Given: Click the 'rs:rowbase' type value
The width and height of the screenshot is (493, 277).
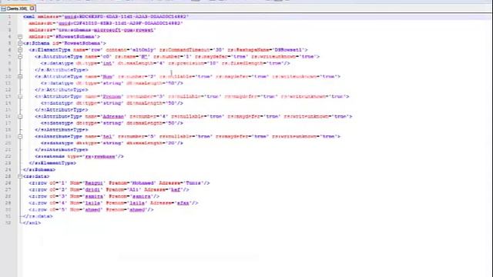Looking at the screenshot, I should pos(100,156).
